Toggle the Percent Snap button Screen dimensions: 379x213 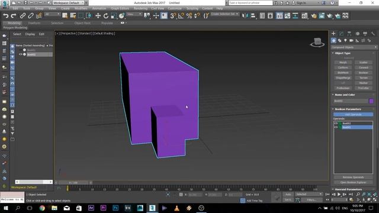click(189, 16)
